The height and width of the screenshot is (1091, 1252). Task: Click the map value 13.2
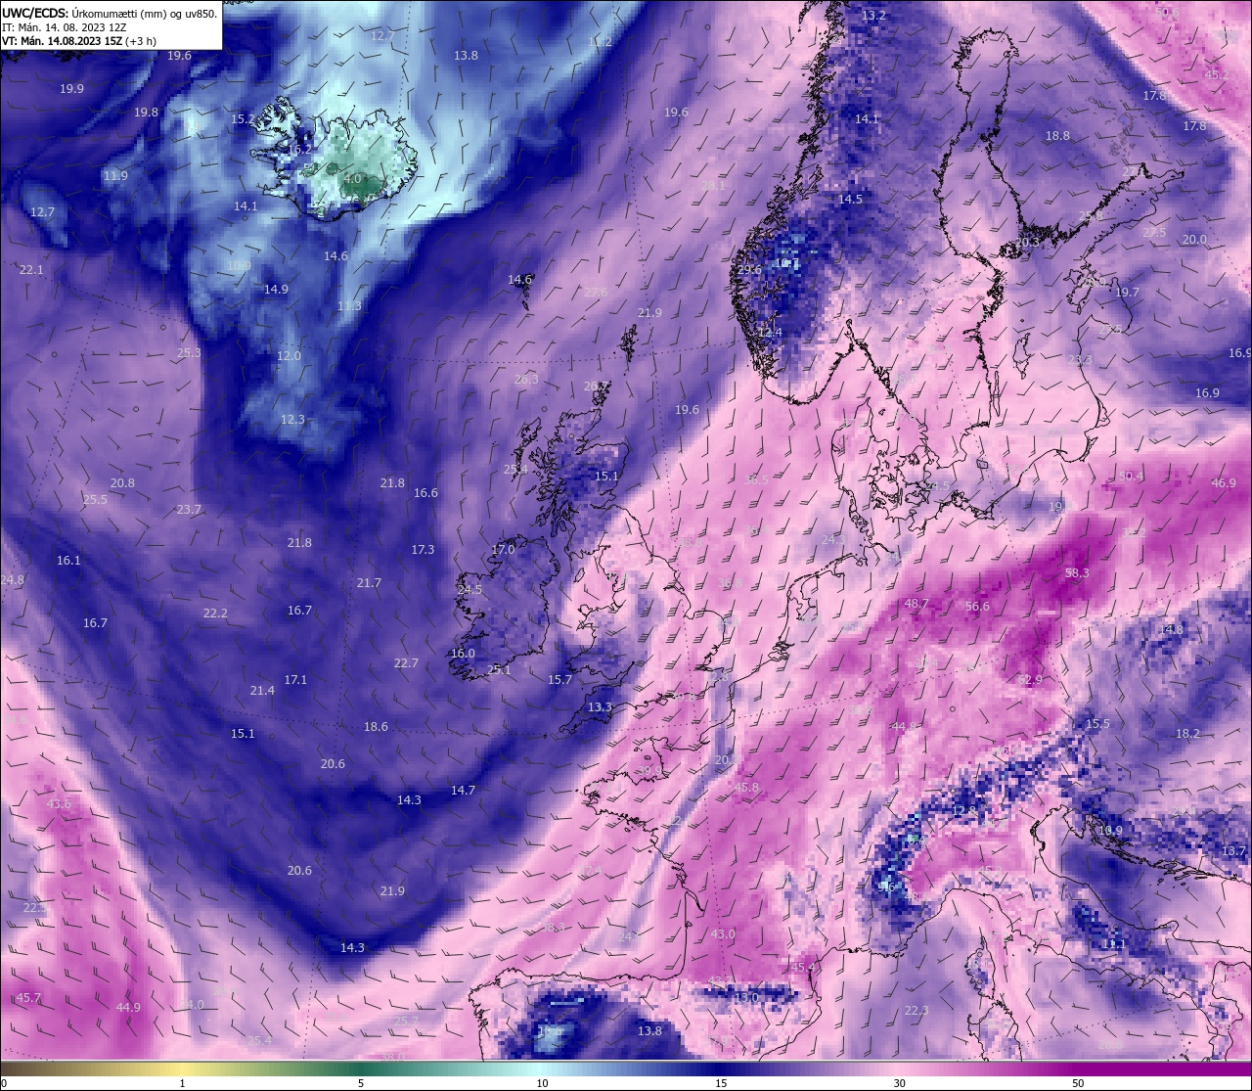[873, 16]
